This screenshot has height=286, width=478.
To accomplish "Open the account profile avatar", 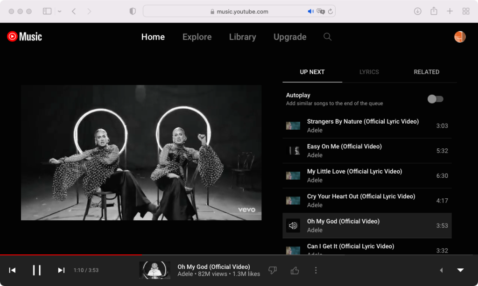I will [x=460, y=37].
